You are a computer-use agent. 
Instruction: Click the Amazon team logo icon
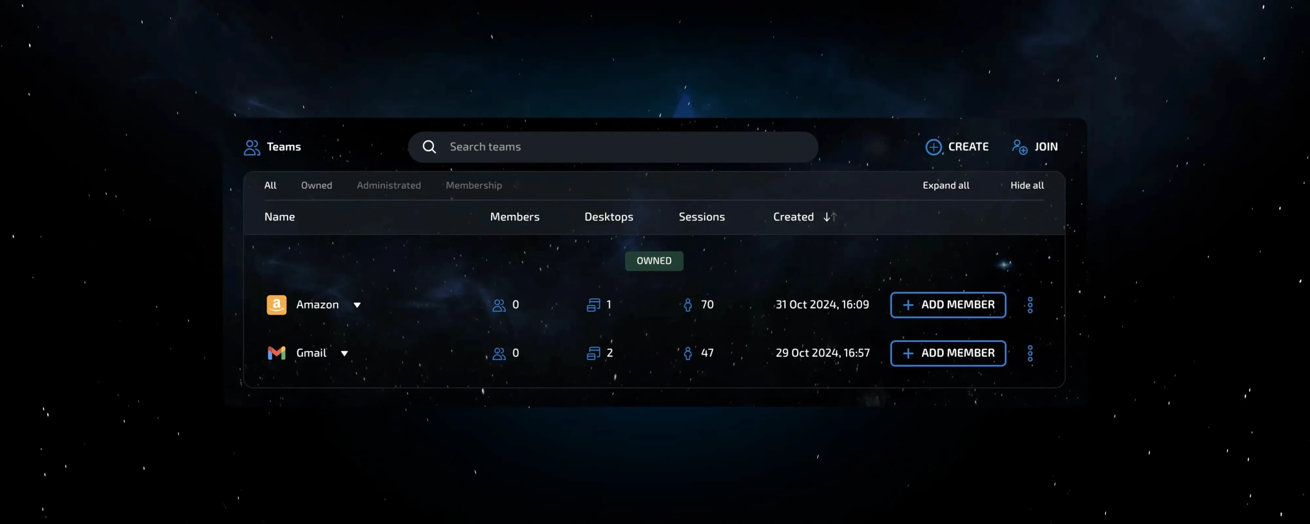point(276,305)
